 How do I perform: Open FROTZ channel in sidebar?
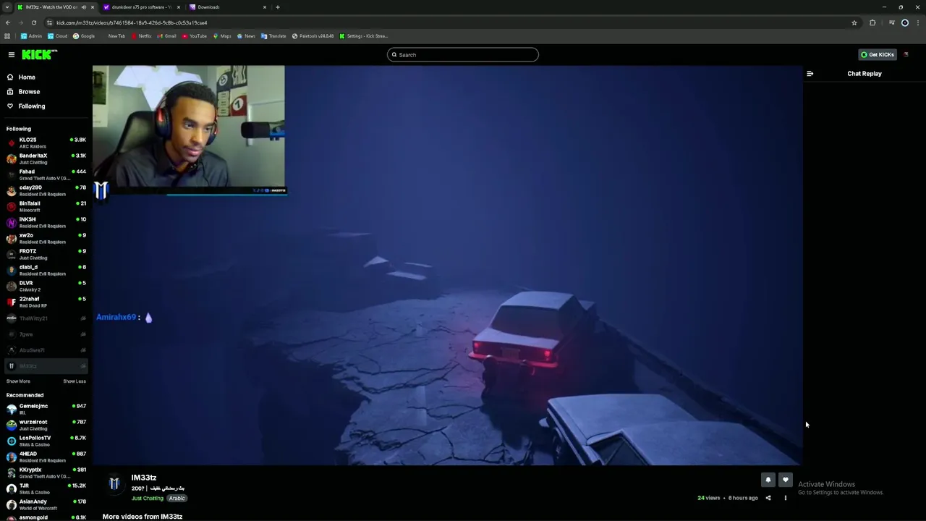point(46,254)
